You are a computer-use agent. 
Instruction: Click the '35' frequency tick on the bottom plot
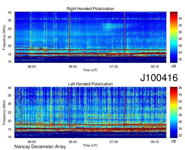tap(10, 95)
